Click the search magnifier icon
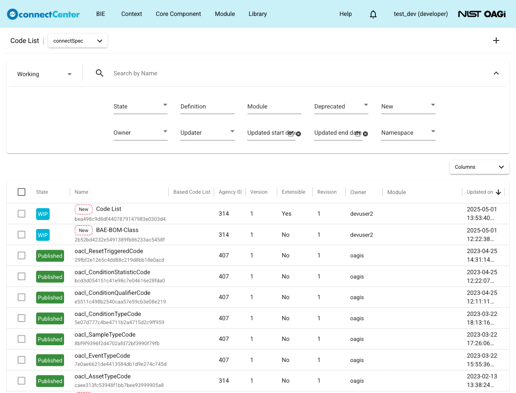Image resolution: width=516 pixels, height=393 pixels. coord(99,73)
